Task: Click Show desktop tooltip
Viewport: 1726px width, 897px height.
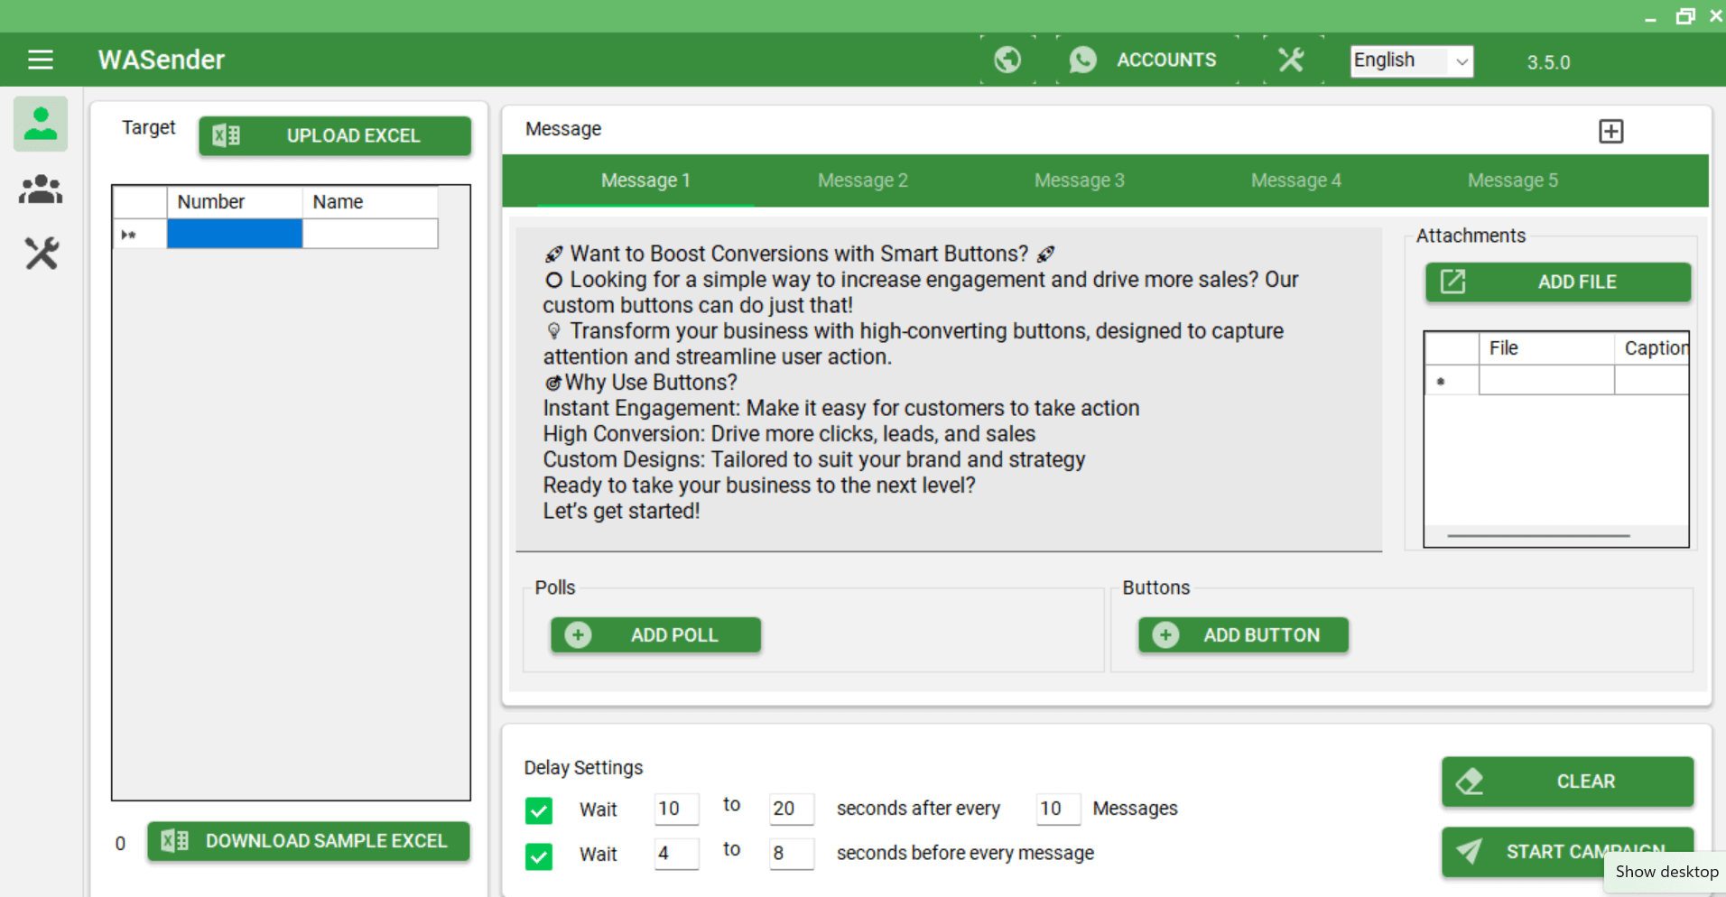Action: [x=1666, y=872]
